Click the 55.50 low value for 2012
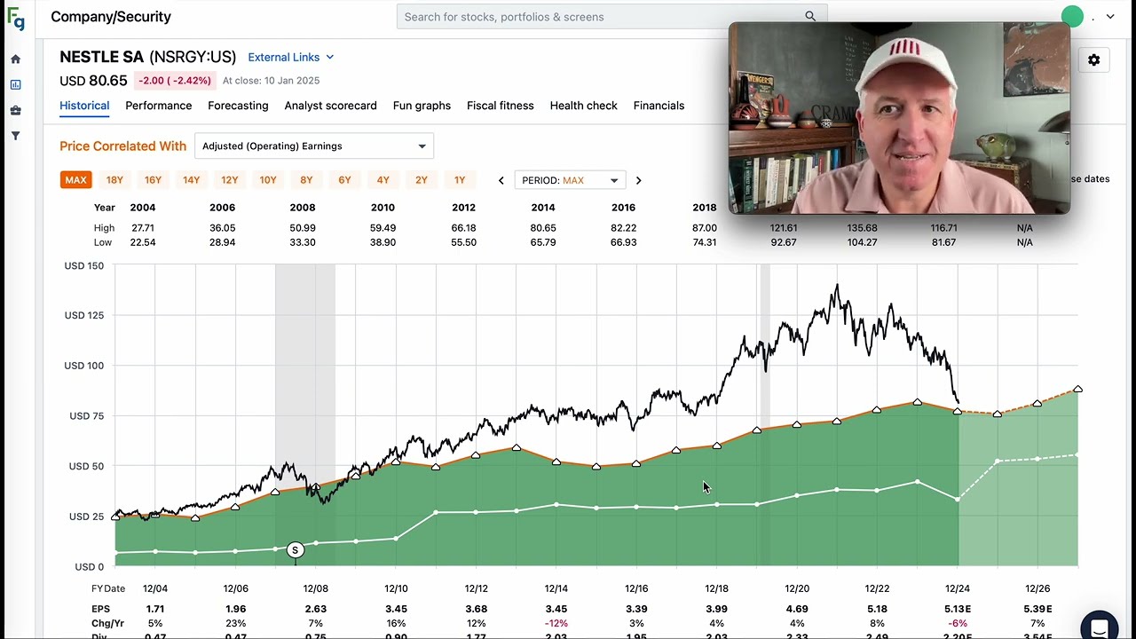This screenshot has width=1136, height=639. [463, 242]
